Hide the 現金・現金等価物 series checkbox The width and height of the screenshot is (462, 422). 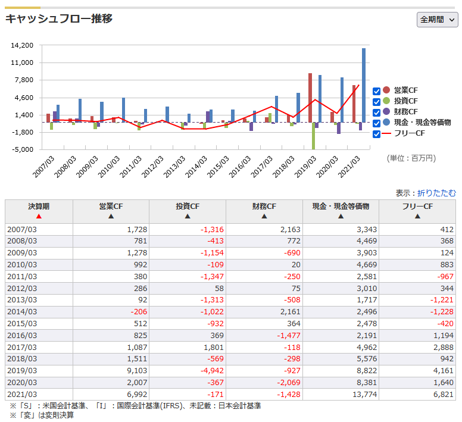(376, 123)
